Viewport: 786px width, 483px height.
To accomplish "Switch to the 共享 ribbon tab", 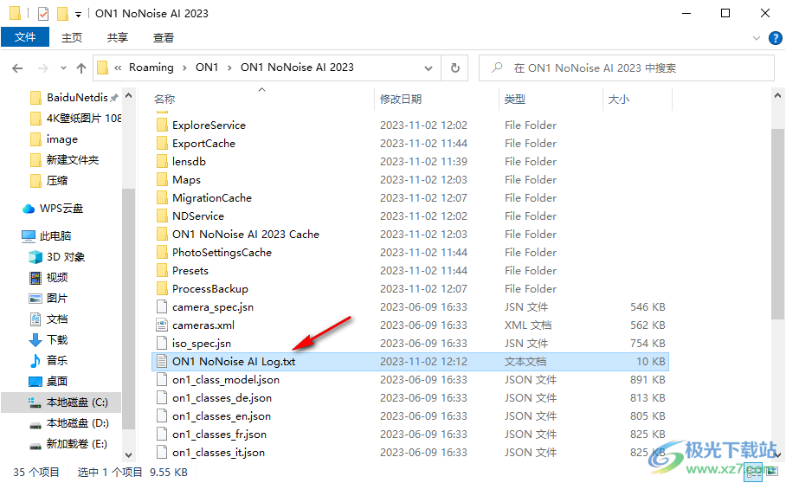I will 118,37.
